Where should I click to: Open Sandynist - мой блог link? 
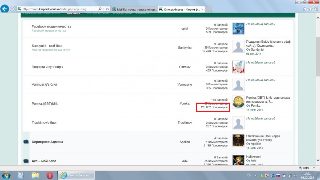pyautogui.click(x=47, y=46)
